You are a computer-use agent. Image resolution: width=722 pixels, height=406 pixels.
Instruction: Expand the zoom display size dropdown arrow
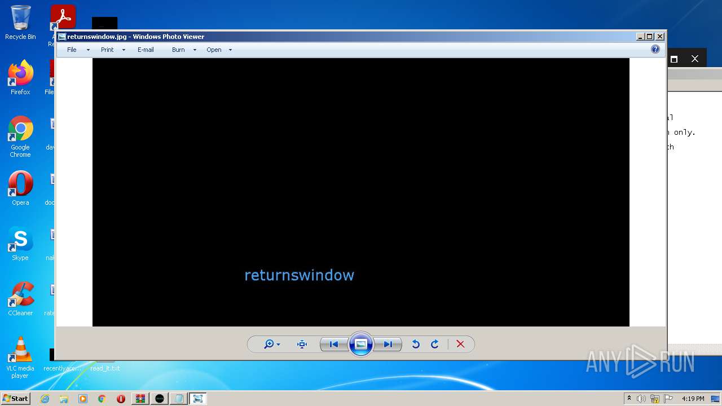tap(278, 345)
